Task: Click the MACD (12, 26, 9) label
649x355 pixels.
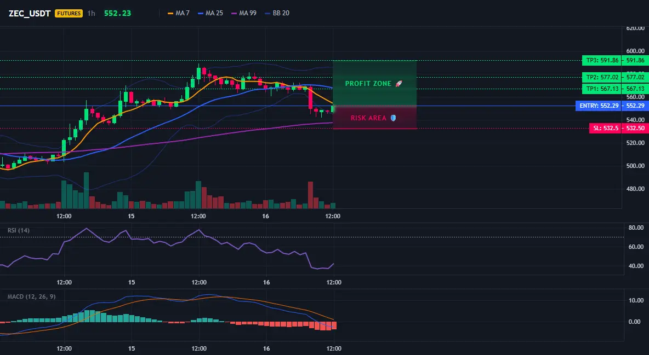Action: coord(31,296)
